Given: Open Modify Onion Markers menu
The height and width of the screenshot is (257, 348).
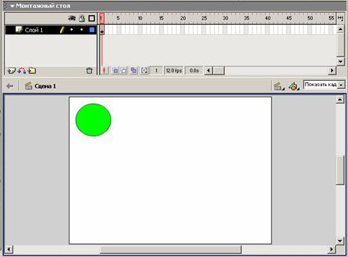Looking at the screenshot, I should [x=144, y=70].
